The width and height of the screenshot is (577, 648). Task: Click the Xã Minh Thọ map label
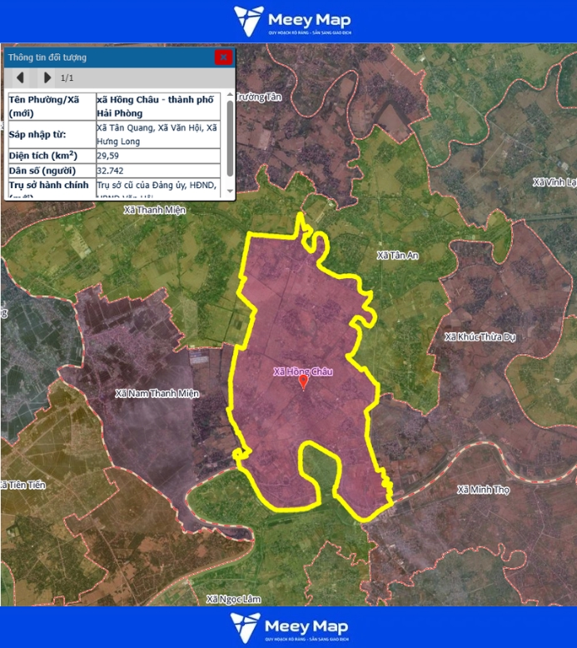coord(482,490)
